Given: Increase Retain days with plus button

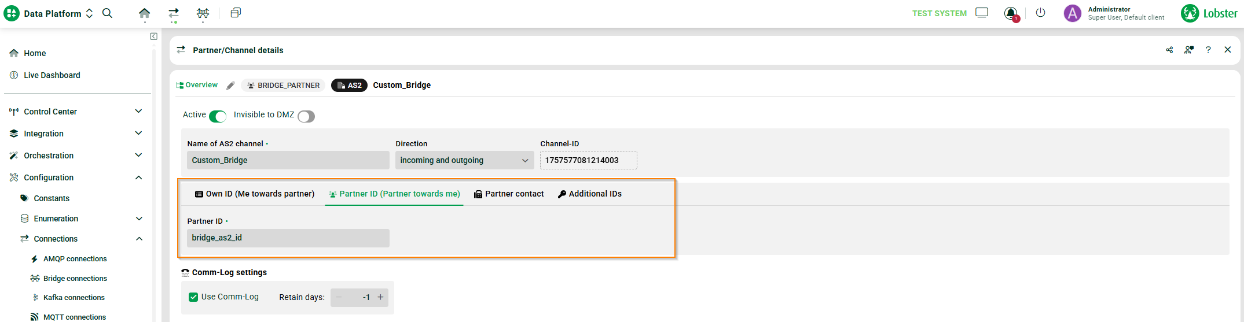Looking at the screenshot, I should pos(380,297).
